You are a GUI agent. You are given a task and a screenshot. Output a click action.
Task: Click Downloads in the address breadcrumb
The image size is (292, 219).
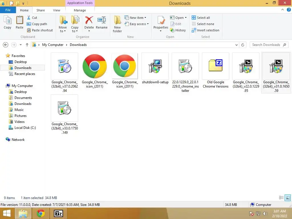[x=78, y=45]
